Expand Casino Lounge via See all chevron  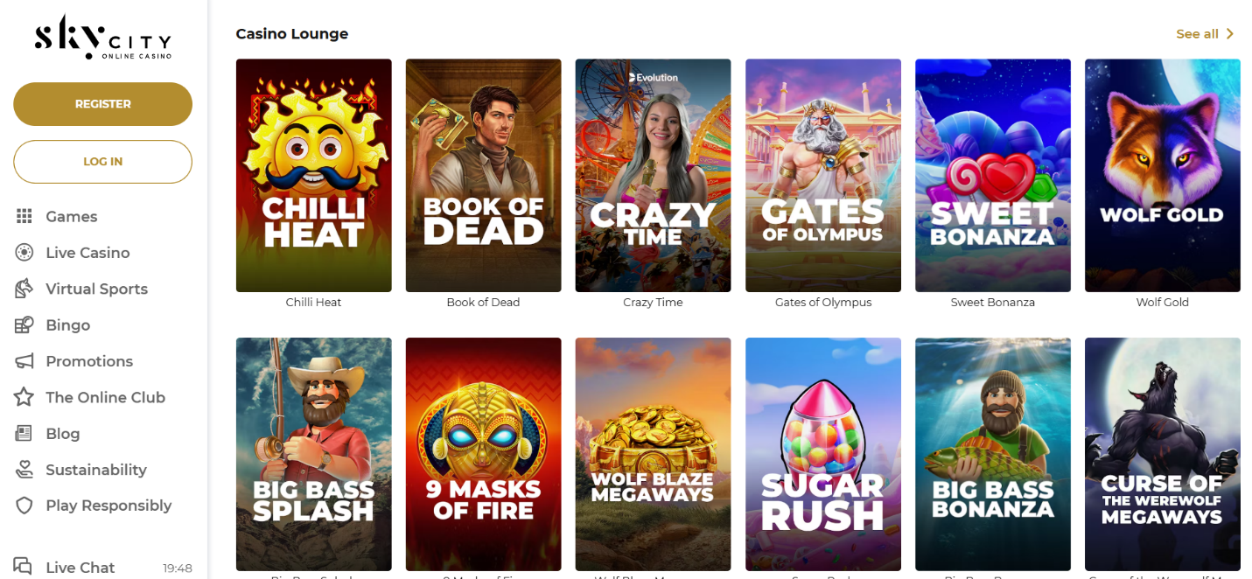click(1229, 34)
